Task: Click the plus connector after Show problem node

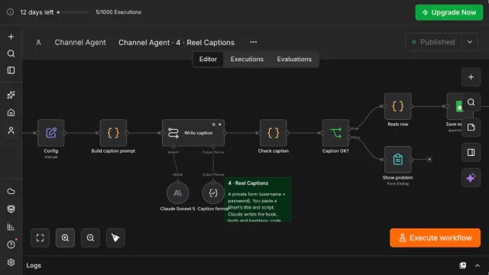Action: [x=429, y=160]
